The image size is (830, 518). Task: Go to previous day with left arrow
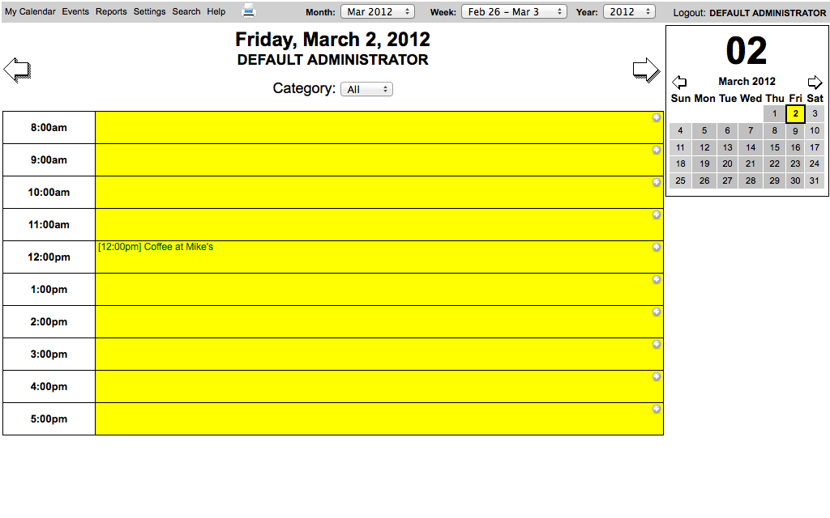(x=17, y=70)
